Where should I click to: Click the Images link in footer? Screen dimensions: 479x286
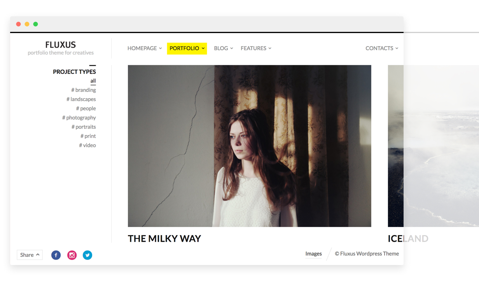click(x=313, y=254)
